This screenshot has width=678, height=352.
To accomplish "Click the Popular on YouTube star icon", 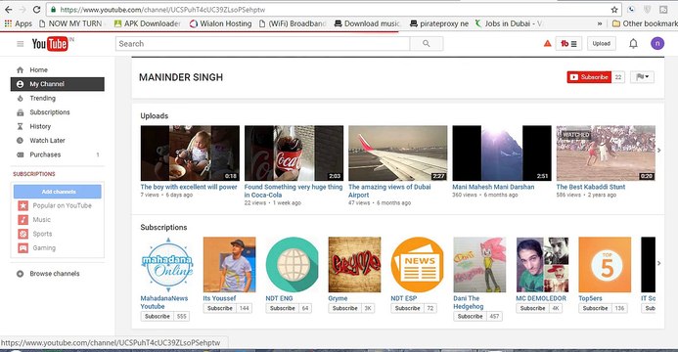I will click(23, 205).
